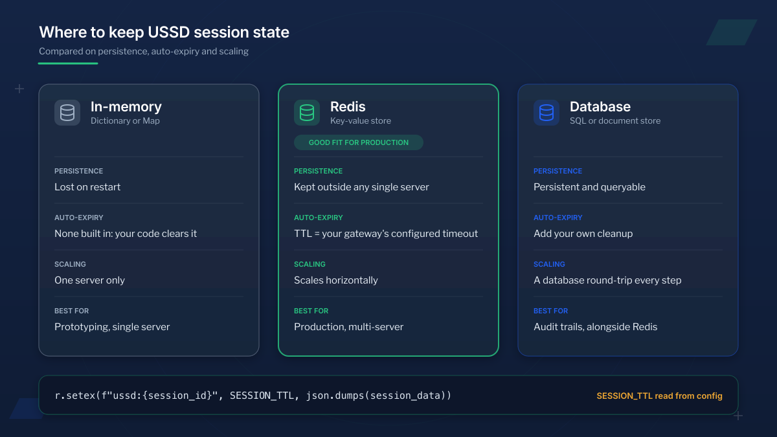Click the In-memory card database icon

point(67,113)
